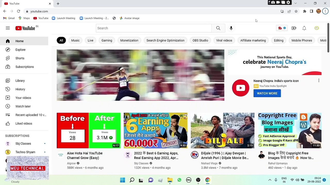Open Watch later playlist

point(24,106)
